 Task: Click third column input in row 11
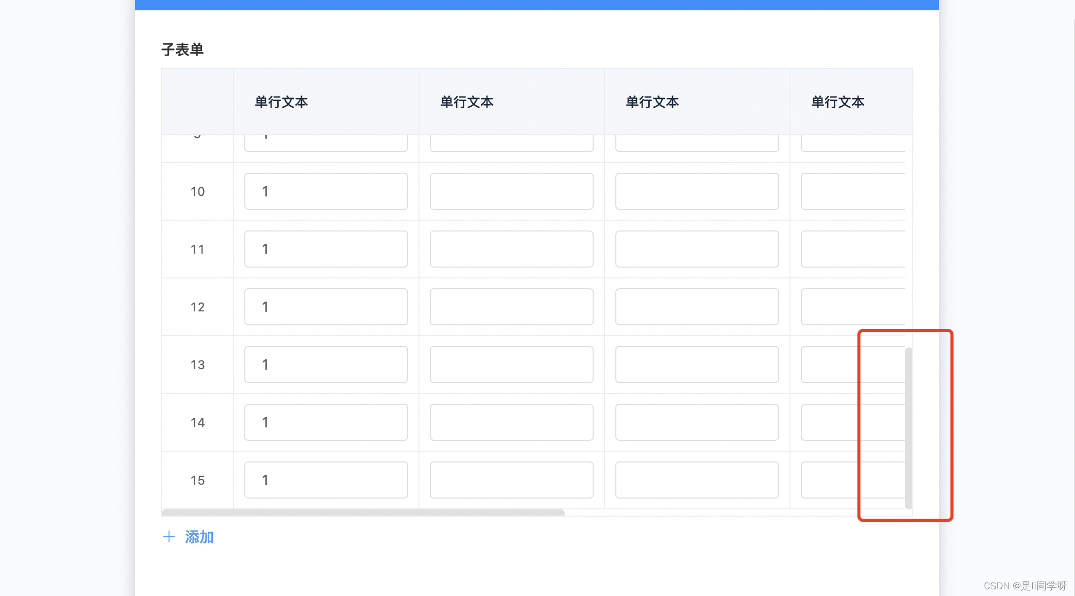pos(697,249)
